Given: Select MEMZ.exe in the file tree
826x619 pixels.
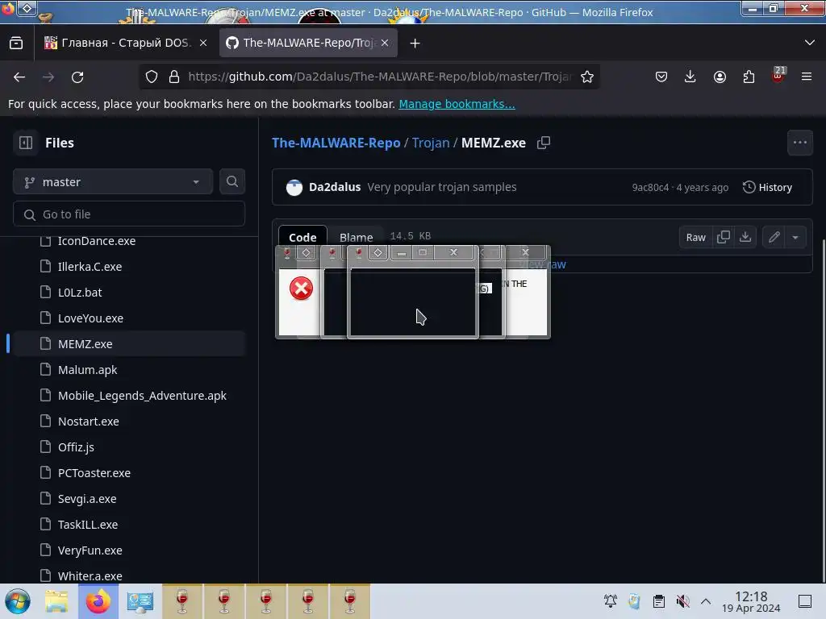Looking at the screenshot, I should coord(129,343).
